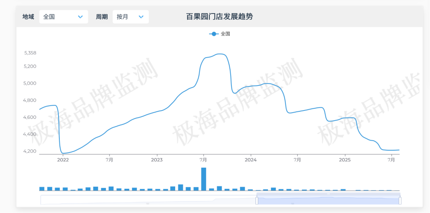The image size is (430, 213).
Task: Click the tallest bar in the bar chart
Action: (203, 179)
